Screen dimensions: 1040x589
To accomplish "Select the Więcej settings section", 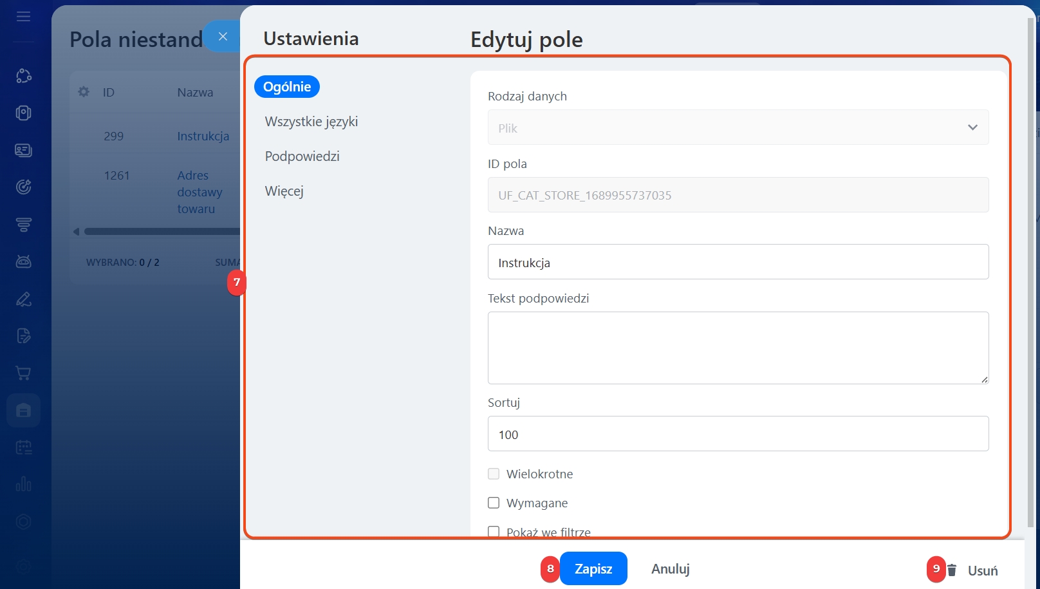I will click(x=284, y=191).
